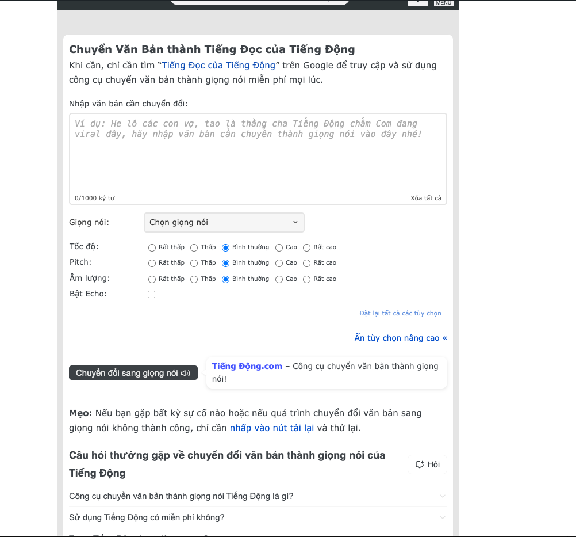Select 'Bình thường' for Pitch

225,263
